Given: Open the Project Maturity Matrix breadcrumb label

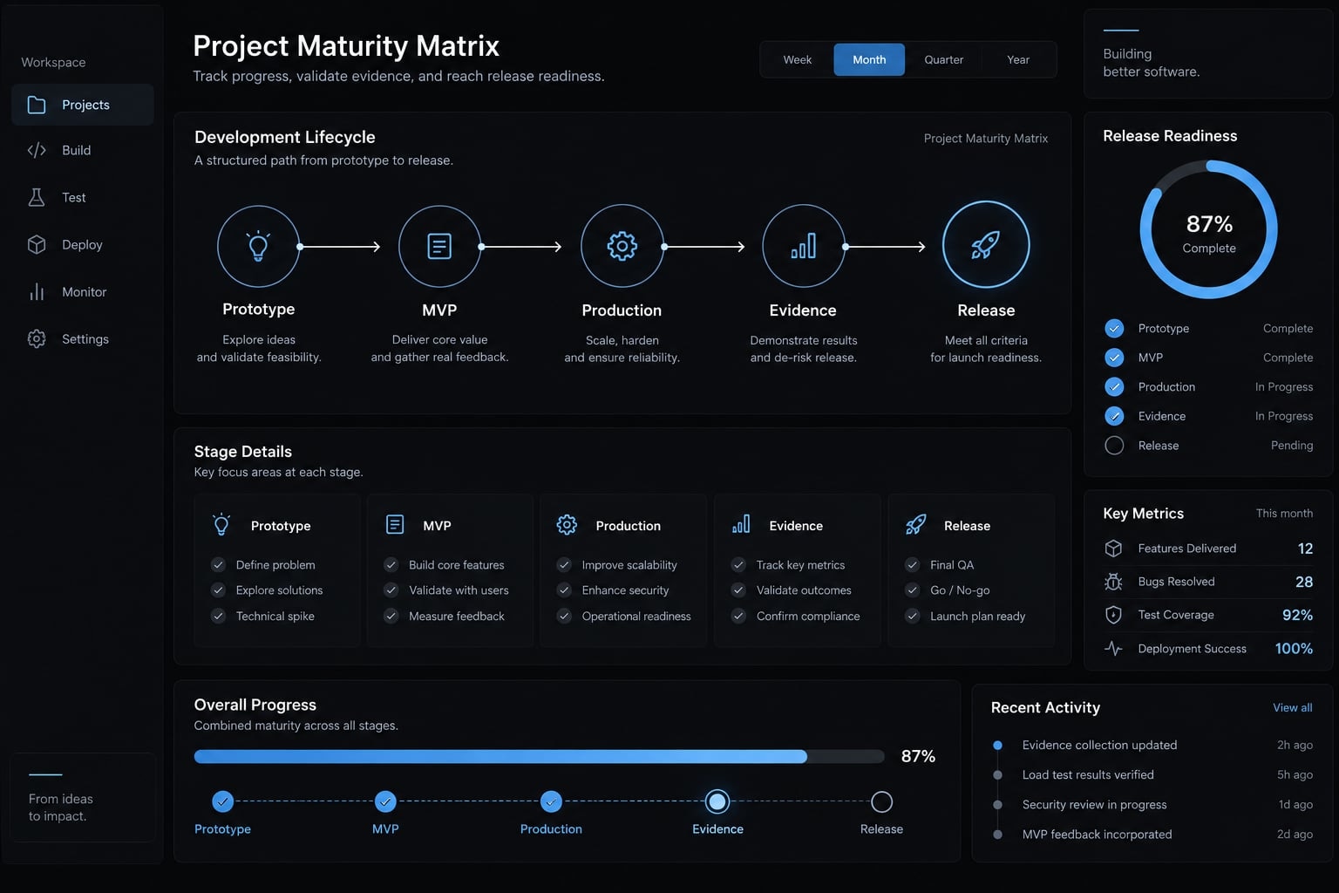Looking at the screenshot, I should pos(986,139).
